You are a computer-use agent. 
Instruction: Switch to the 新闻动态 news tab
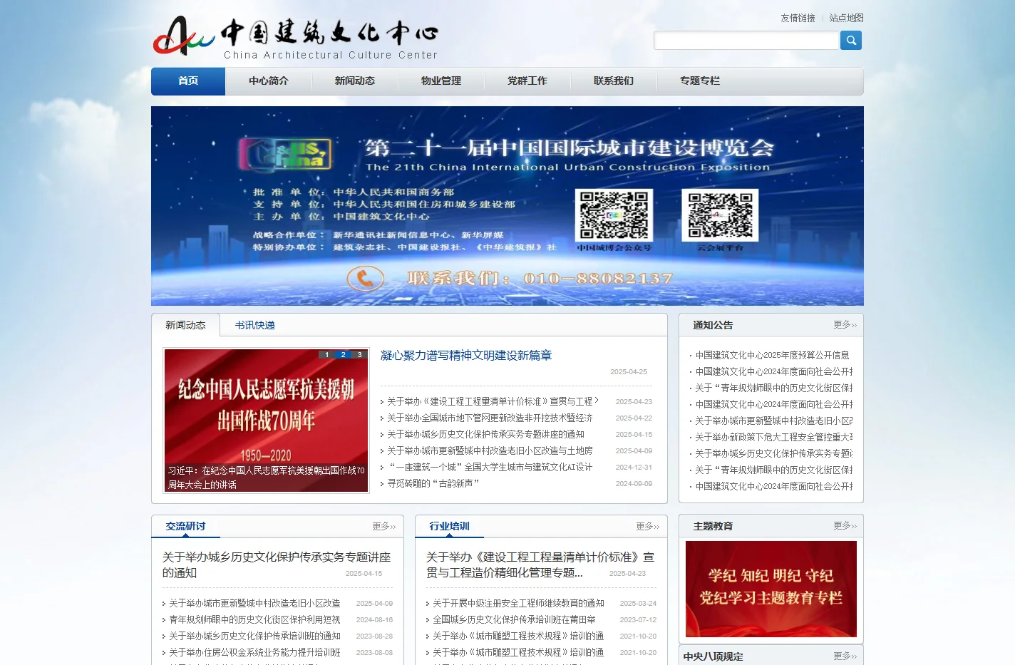(x=185, y=325)
